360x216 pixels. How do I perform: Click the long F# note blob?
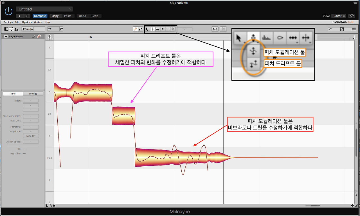pos(184,157)
